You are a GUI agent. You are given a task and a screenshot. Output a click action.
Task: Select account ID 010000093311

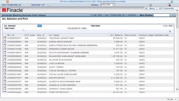(x=14, y=38)
